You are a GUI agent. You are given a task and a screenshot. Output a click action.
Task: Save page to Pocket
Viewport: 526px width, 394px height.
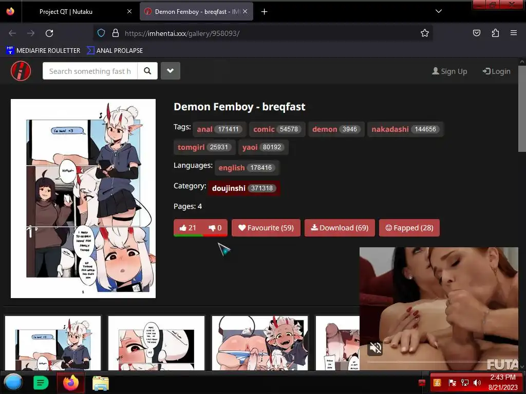(x=477, y=33)
